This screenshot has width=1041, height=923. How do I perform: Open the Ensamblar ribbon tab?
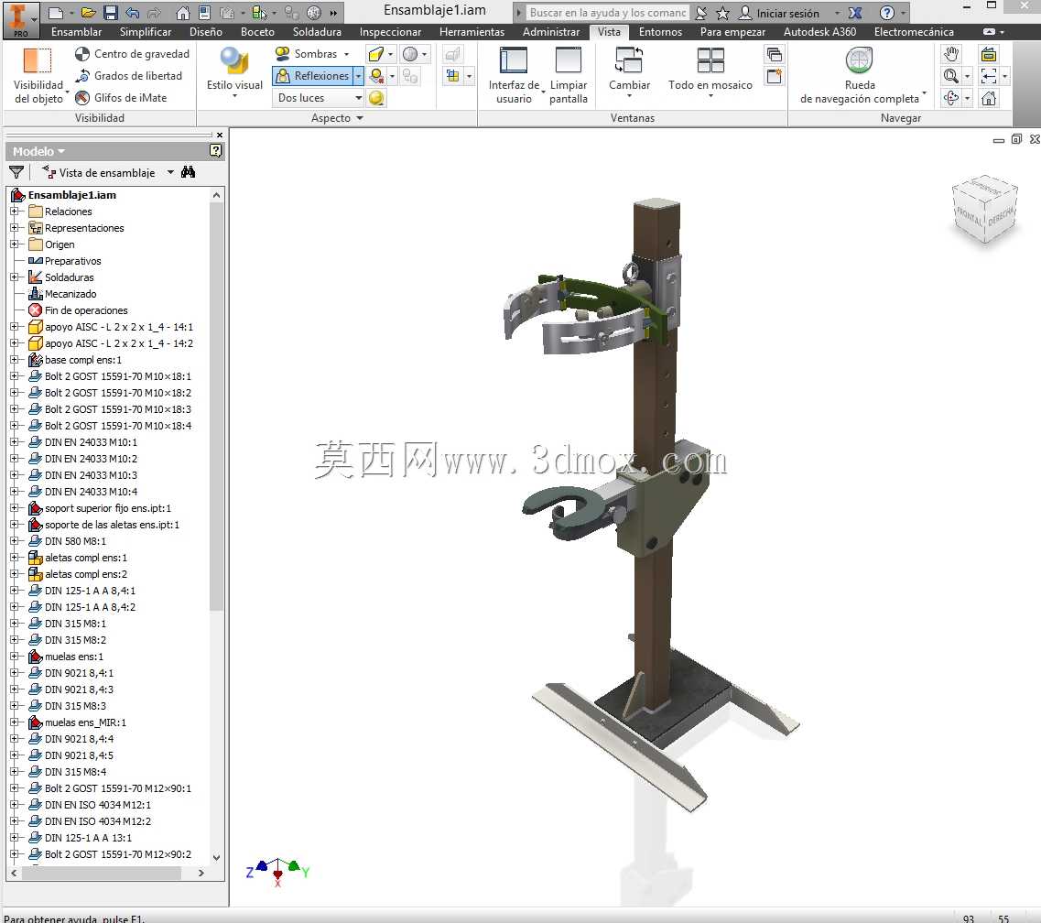(x=76, y=32)
